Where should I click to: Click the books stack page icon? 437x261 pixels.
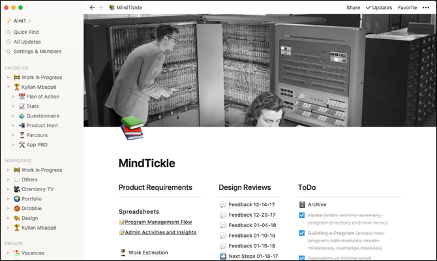(x=132, y=128)
